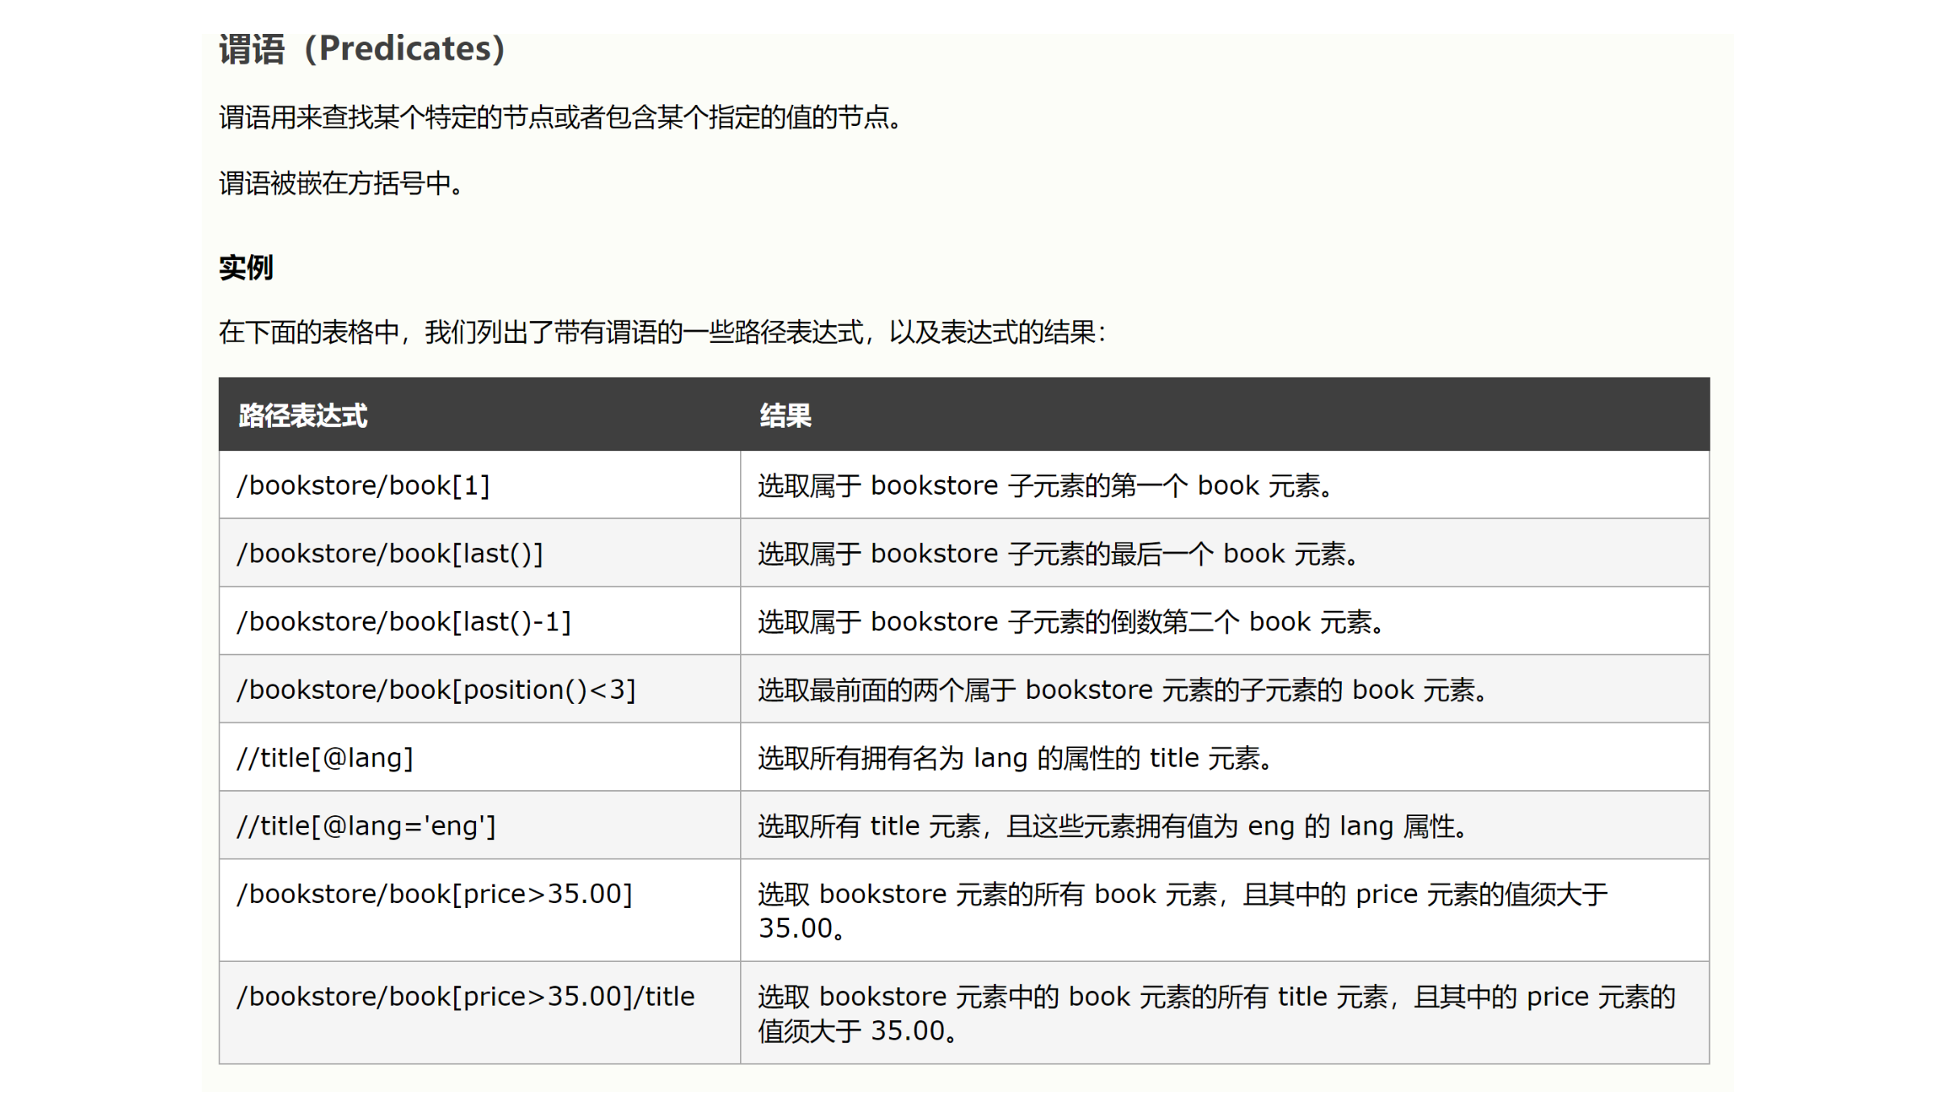This screenshot has height=1096, width=1943.
Task: Click the result text about 倒数第二个 book
Action: click(1072, 622)
